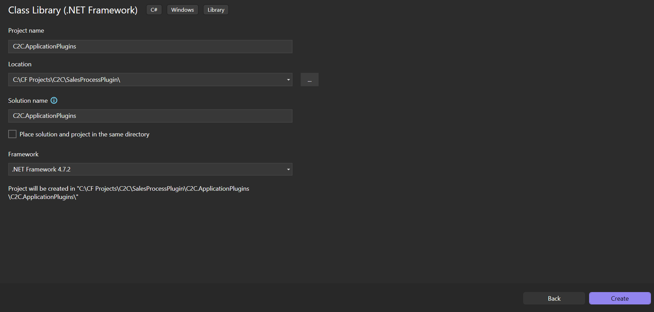Click the Project name label

click(x=26, y=31)
